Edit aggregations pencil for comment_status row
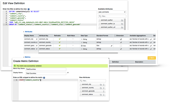The width and height of the screenshot is (179, 102). 151,49
